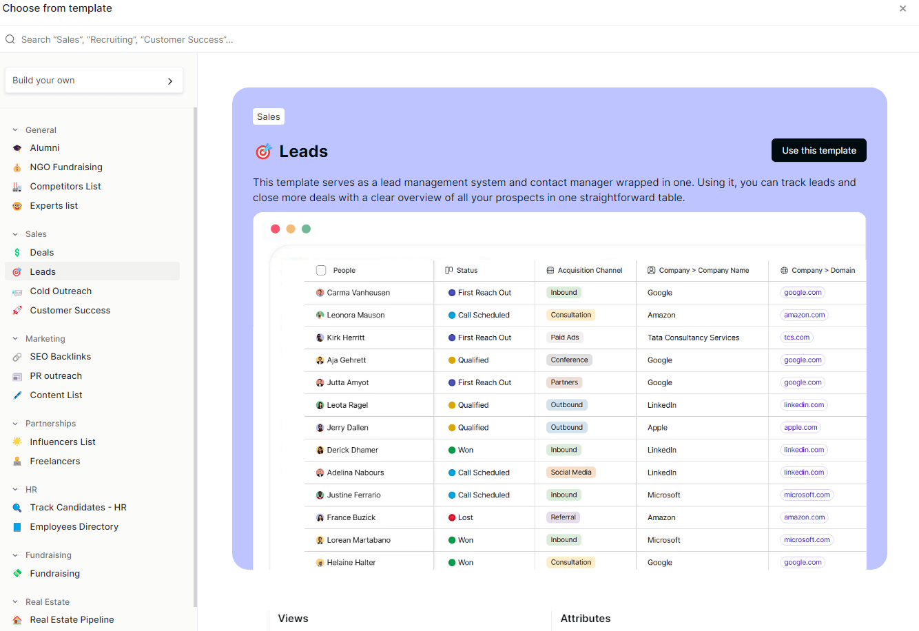Image resolution: width=919 pixels, height=631 pixels.
Task: Select the Deals dollar sign icon
Action: (x=17, y=252)
